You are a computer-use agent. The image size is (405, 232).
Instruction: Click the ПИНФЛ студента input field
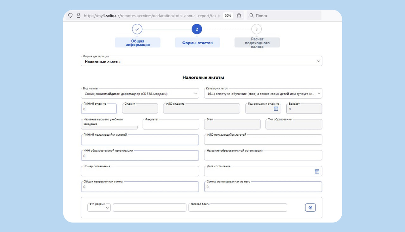[99, 109]
